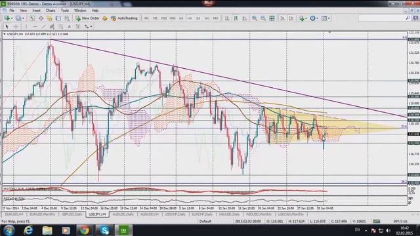Switch to the XAUUSD,Daily chart tab
This screenshot has width=420, height=236.
(x=229, y=214)
